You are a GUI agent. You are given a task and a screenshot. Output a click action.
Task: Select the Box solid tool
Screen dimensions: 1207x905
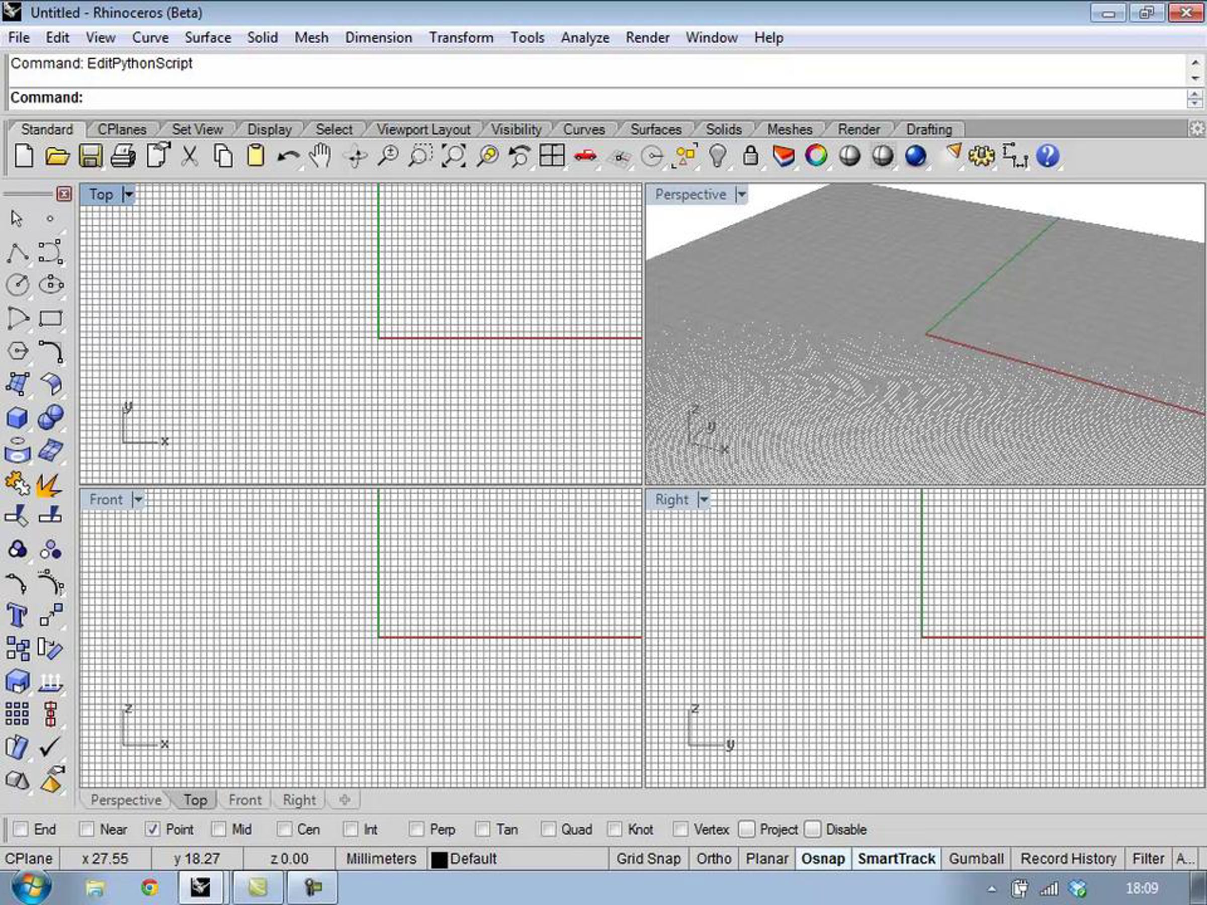coord(17,418)
